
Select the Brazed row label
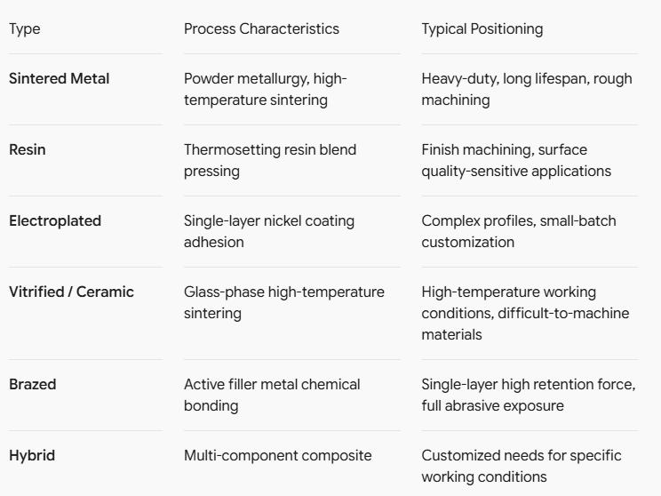pos(33,384)
